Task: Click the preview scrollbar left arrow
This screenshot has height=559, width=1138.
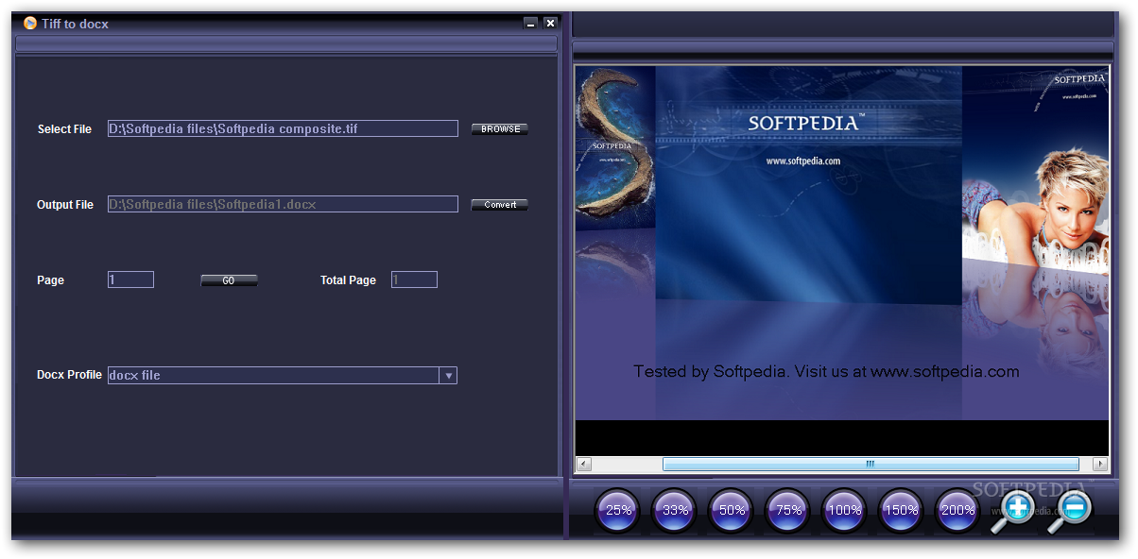Action: point(583,464)
